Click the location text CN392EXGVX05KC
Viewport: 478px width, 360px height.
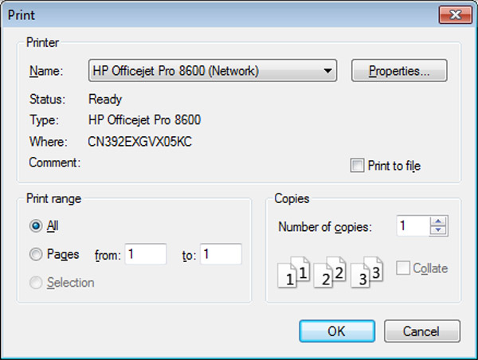tap(140, 142)
